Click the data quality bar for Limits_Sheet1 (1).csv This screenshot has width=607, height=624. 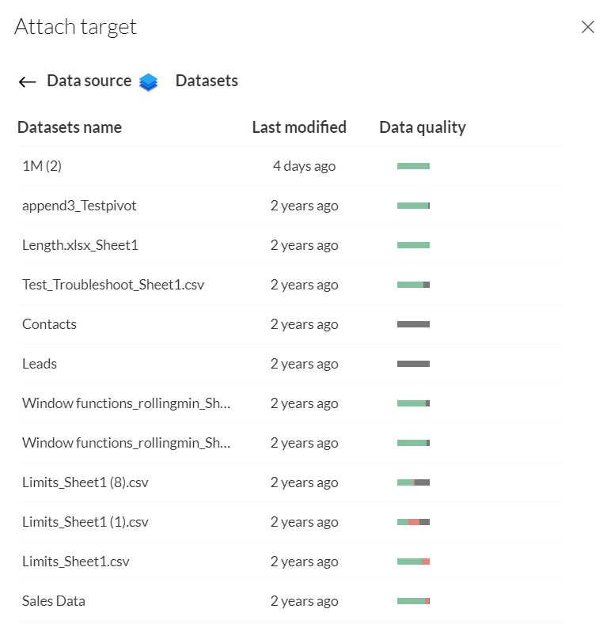pos(413,522)
